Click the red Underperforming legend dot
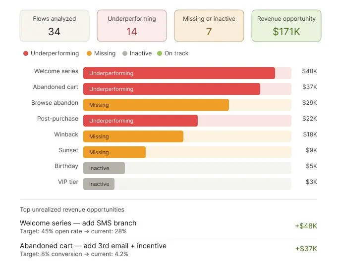Screen dimensions: 337x263 [26, 53]
